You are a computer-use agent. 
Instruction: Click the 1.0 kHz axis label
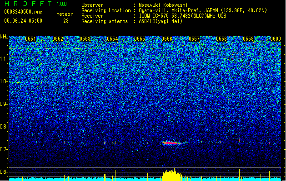pos(4,81)
